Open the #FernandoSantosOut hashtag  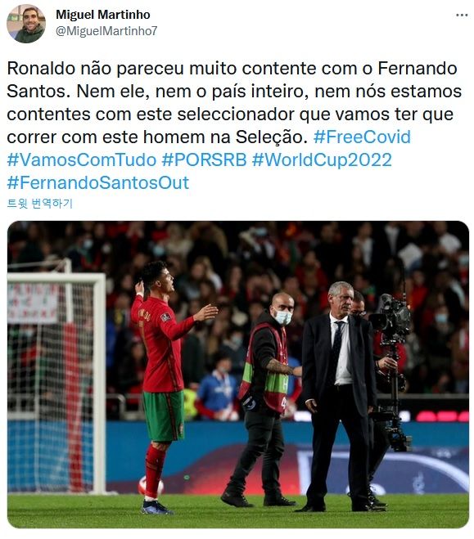97,182
